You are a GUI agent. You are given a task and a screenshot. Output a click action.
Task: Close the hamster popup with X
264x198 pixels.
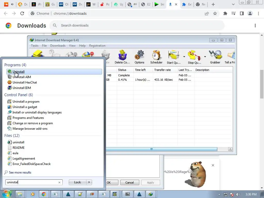click(213, 165)
